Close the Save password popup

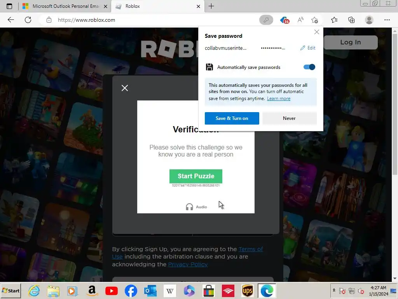pyautogui.click(x=316, y=32)
